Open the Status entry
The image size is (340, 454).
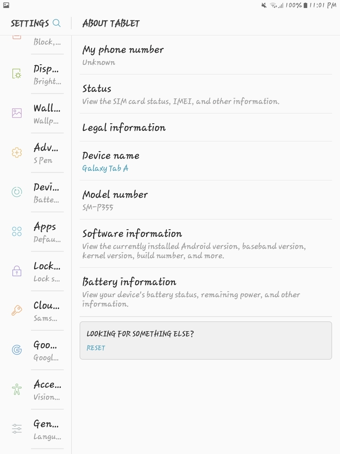click(205, 94)
